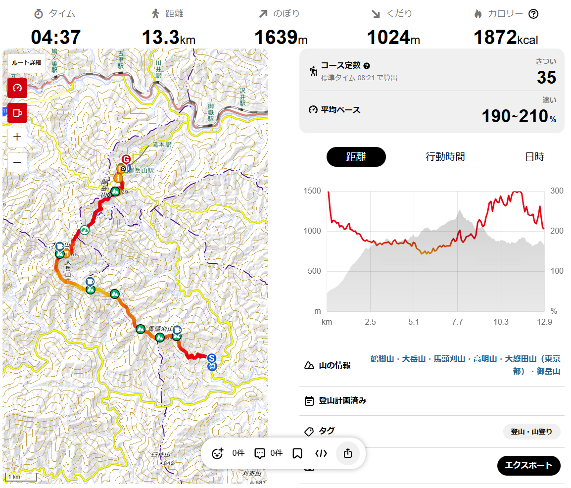The height and width of the screenshot is (488, 571).
Task: Zoom in the map with plus button
Action: click(17, 137)
